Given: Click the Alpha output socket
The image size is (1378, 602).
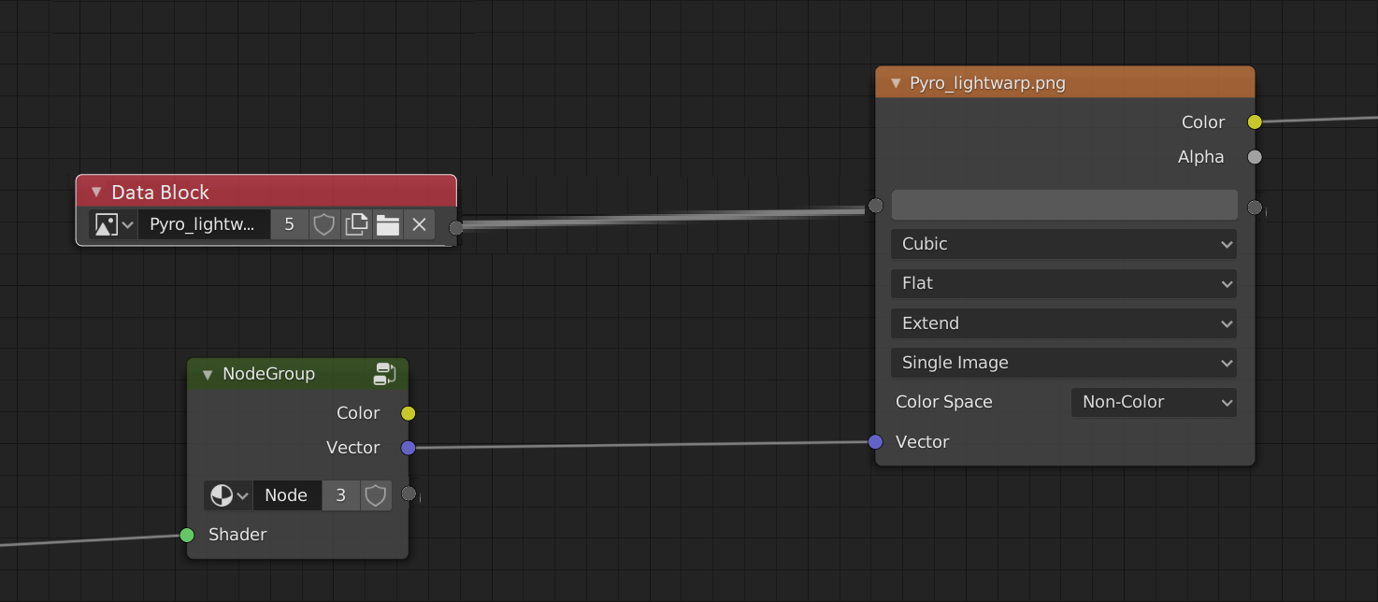Looking at the screenshot, I should point(1255,157).
